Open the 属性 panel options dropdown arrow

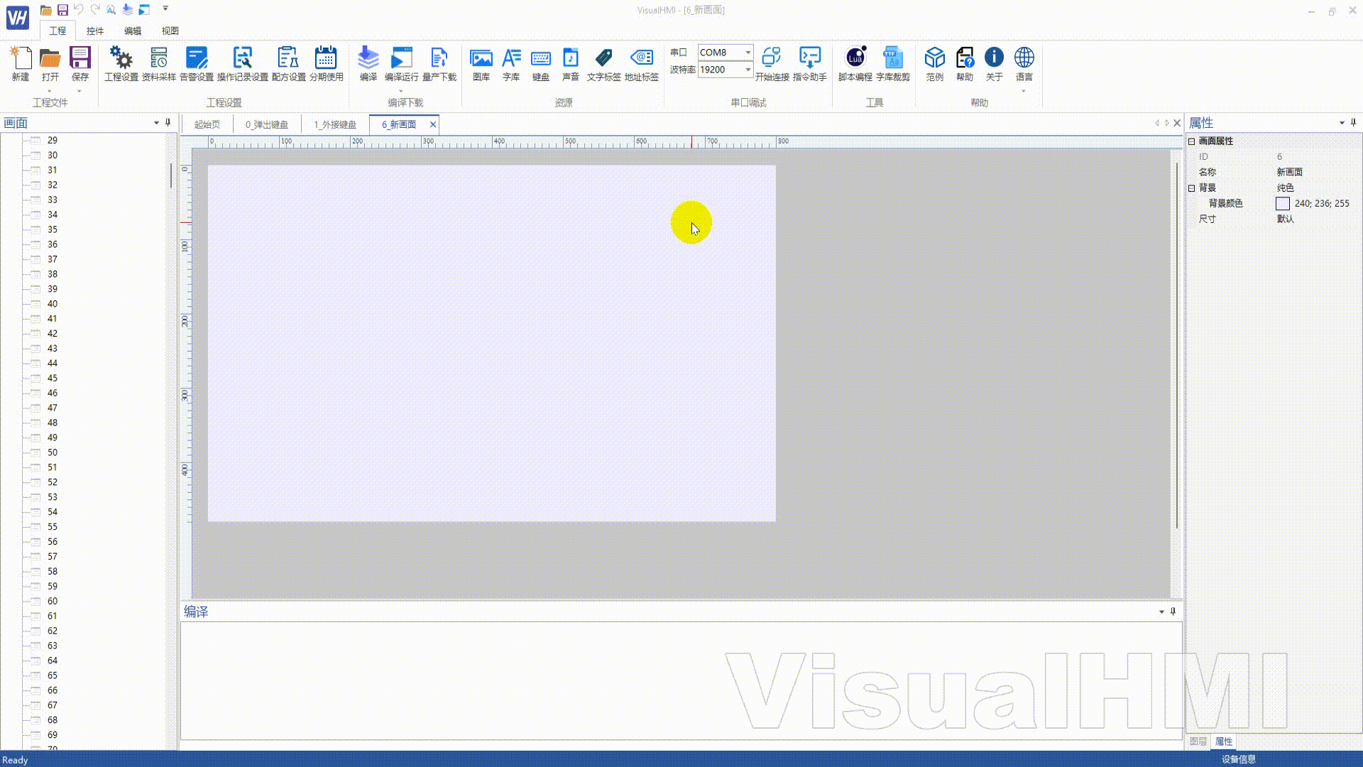pyautogui.click(x=1342, y=123)
